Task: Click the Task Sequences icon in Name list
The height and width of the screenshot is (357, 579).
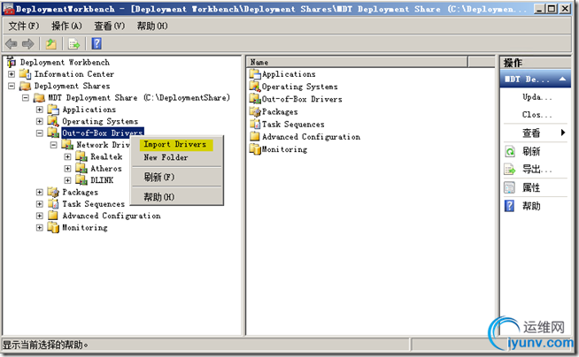Action: (x=255, y=125)
